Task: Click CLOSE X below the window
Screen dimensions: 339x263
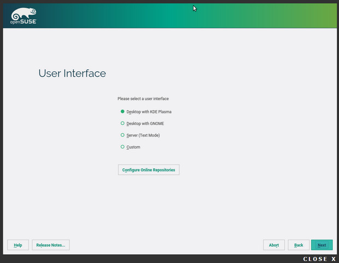Action: [x=320, y=259]
